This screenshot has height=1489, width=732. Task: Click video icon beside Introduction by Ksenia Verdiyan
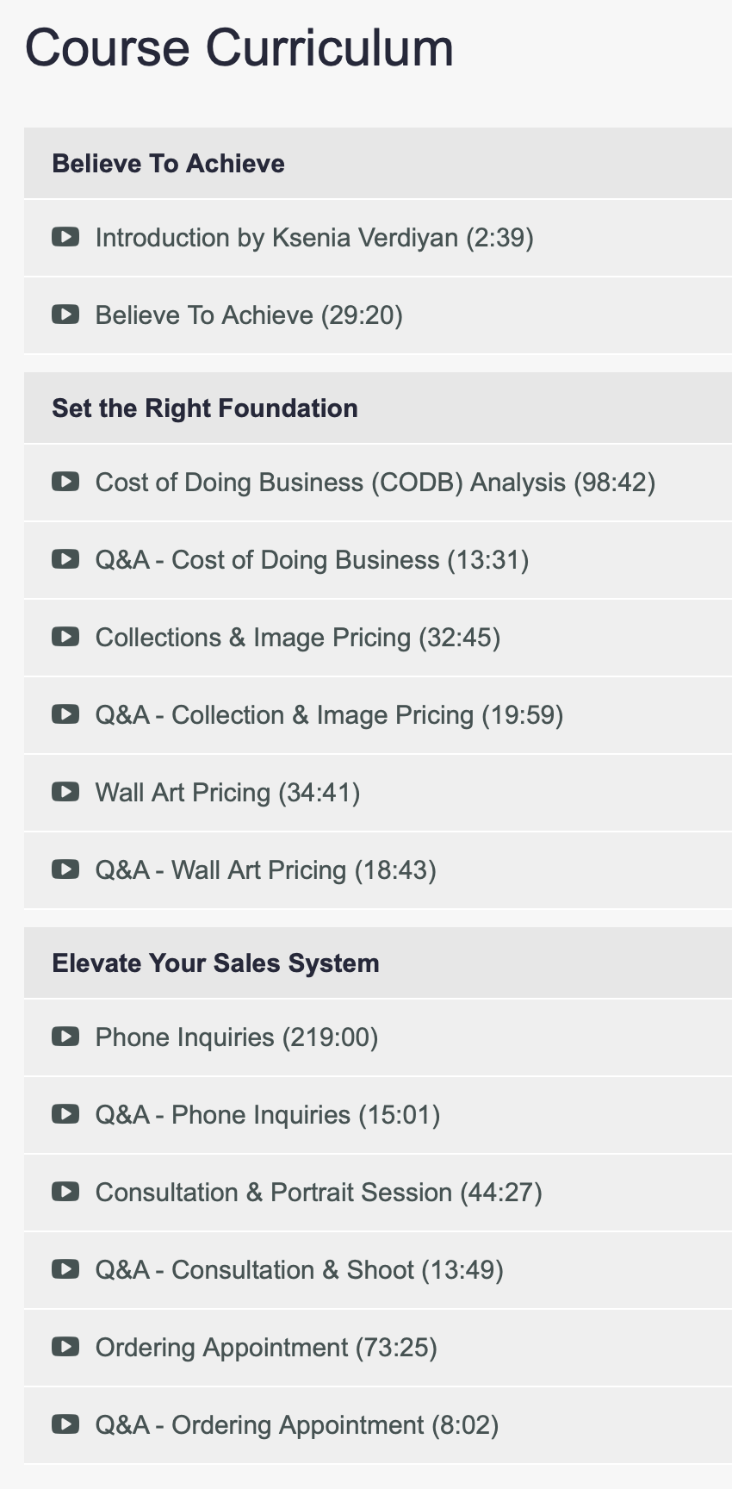[x=65, y=236]
